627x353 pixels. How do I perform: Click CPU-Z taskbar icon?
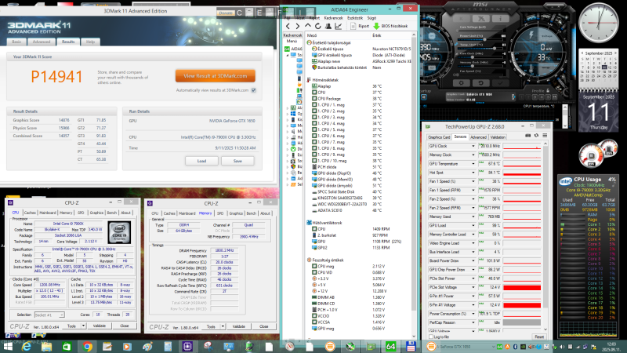click(x=187, y=347)
